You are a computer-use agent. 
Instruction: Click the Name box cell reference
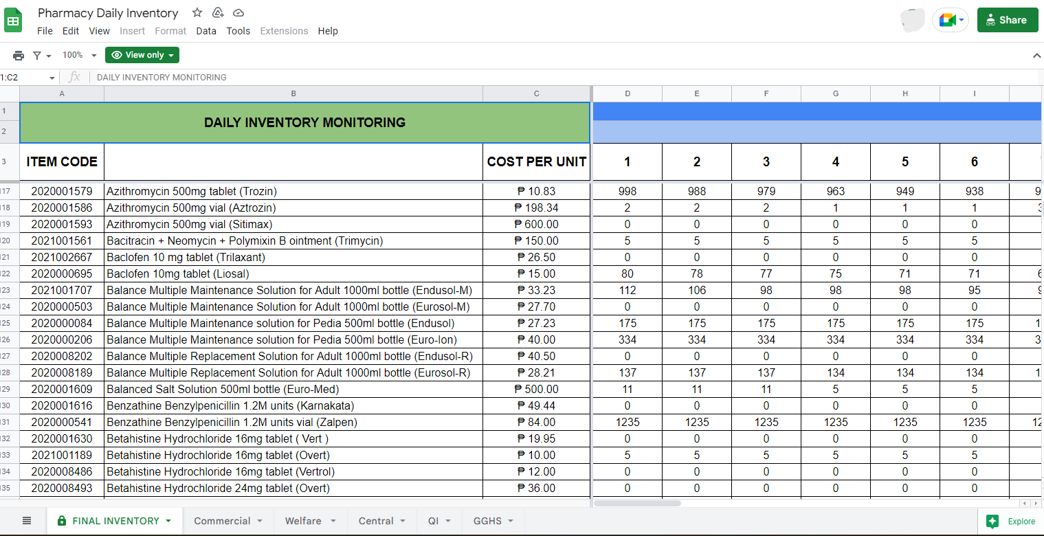(22, 78)
